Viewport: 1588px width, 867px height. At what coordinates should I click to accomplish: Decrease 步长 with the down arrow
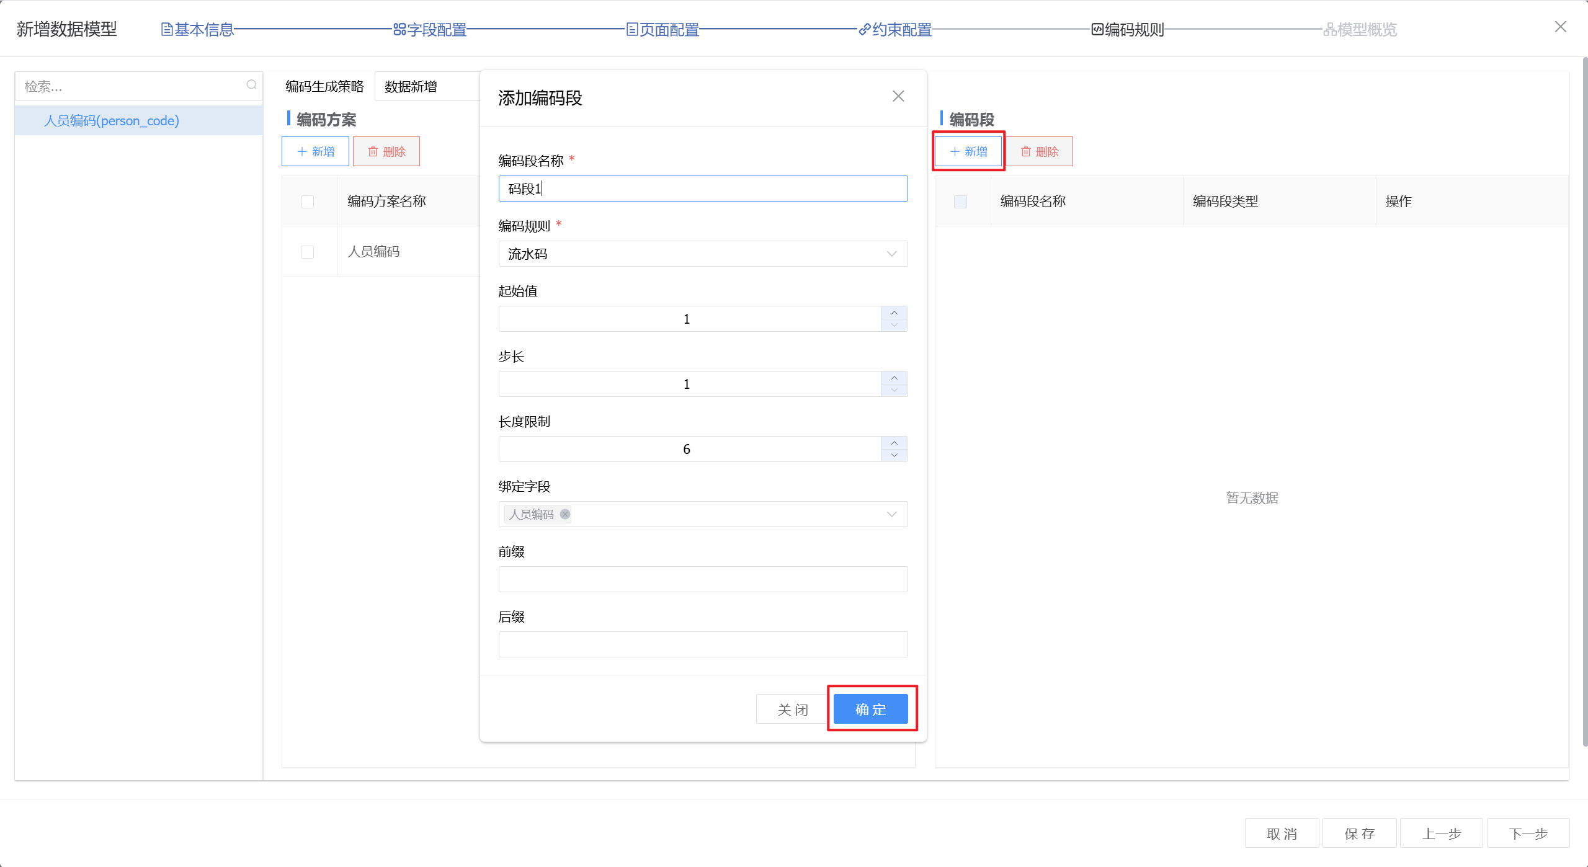[x=894, y=390]
